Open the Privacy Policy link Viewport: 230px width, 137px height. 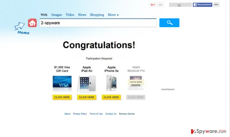pos(80,114)
